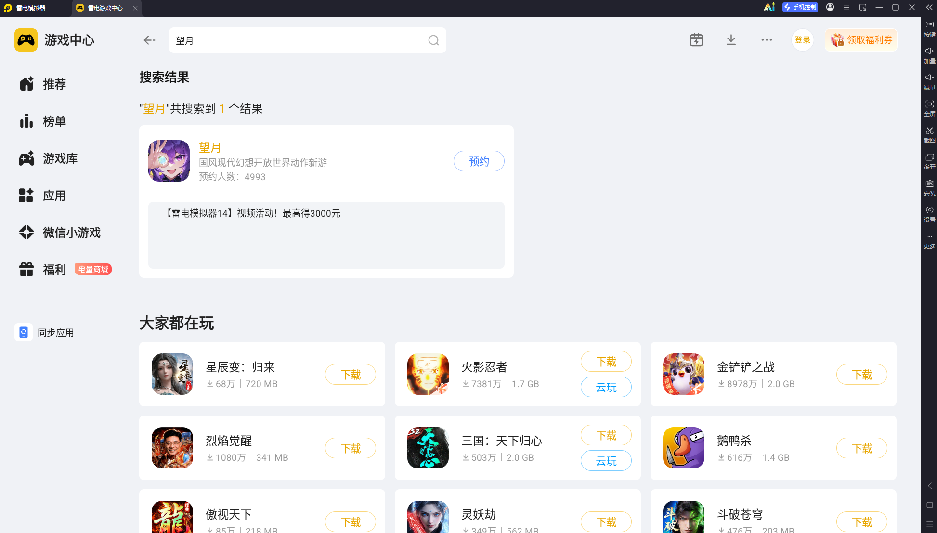Click the 同步应用 sync icon
Screen dimensions: 937x533
24,332
